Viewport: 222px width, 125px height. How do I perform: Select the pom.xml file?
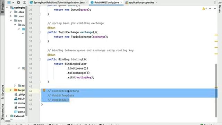20,112
